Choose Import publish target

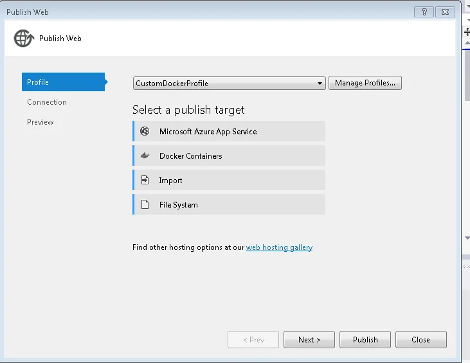tap(229, 180)
